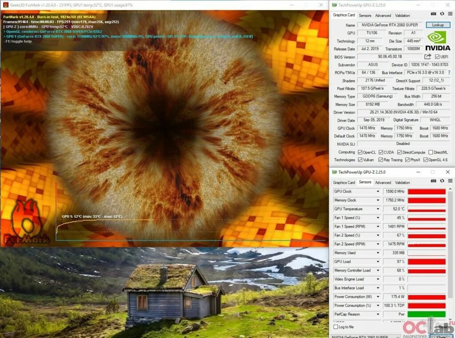Click the 175.4 W power consumption value
Image resolution: width=455 pixels, height=338 pixels.
click(395, 297)
